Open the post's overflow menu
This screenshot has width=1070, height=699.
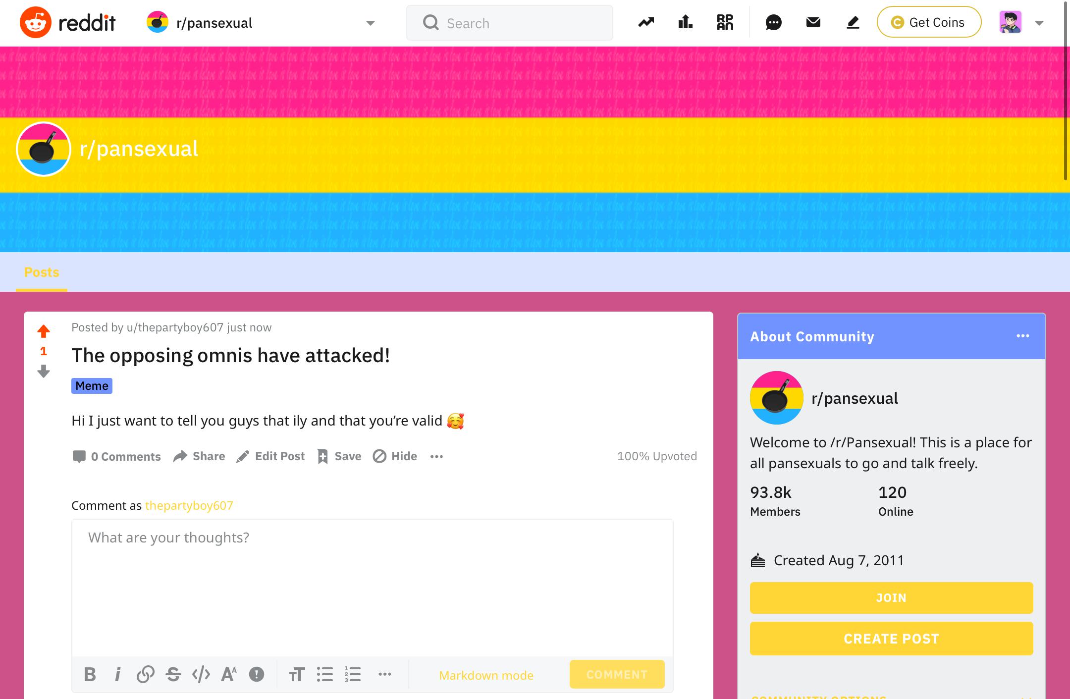(436, 456)
